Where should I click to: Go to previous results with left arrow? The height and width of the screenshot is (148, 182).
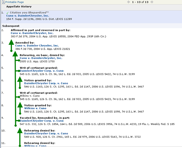pos(128,2)
